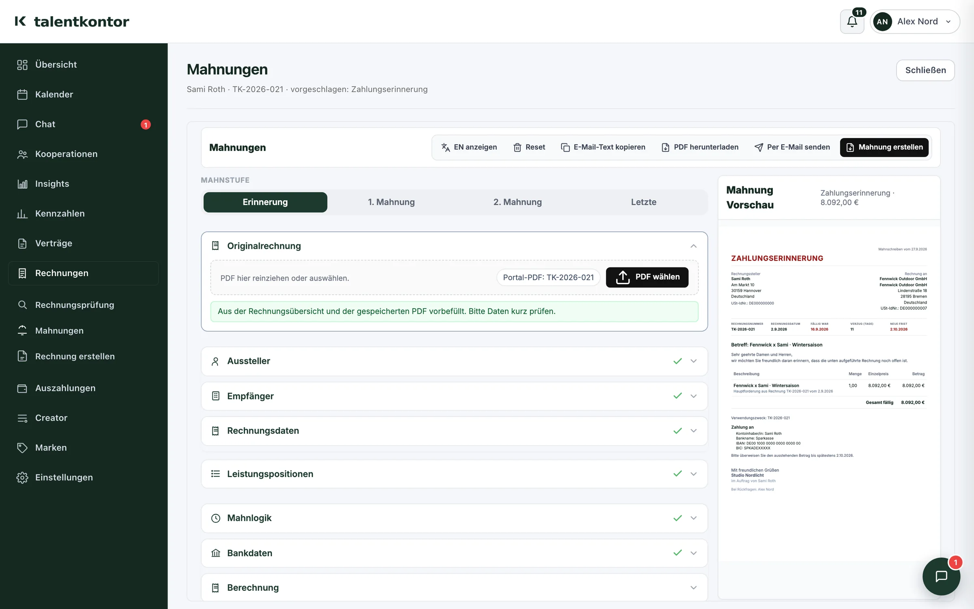
Task: Open Einstellungen in the sidebar
Action: pos(84,478)
